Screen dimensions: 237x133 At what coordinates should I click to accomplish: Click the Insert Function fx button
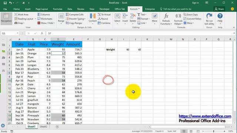[x=42, y=33]
